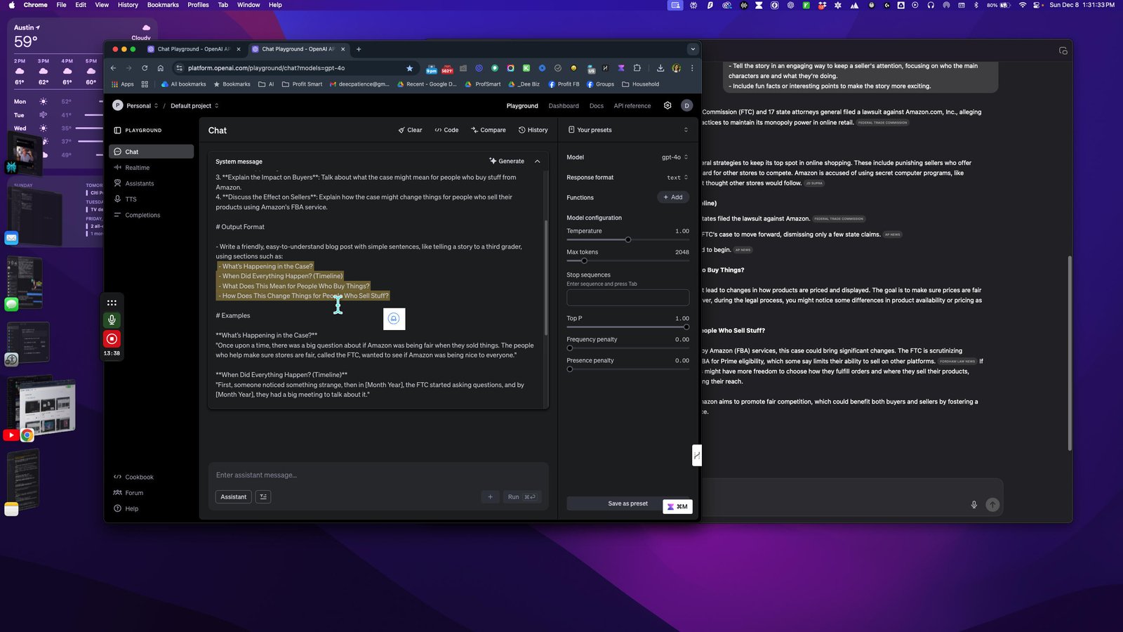Bookmark this page with the star icon
This screenshot has width=1123, height=632.
[x=409, y=68]
